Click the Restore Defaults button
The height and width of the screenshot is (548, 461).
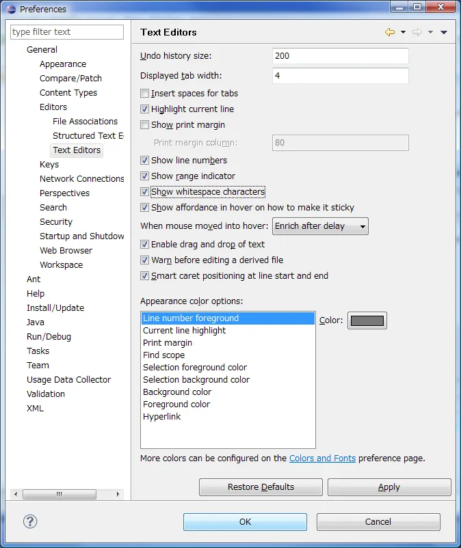(261, 487)
